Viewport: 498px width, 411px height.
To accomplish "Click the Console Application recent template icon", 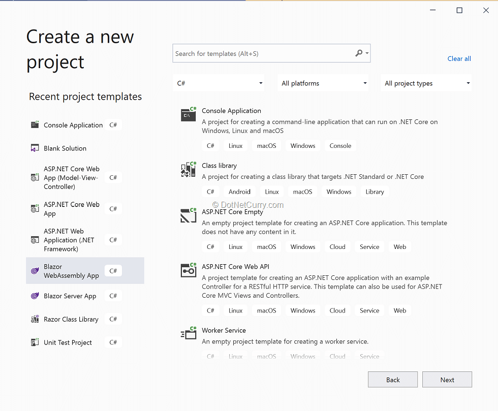I will point(35,124).
